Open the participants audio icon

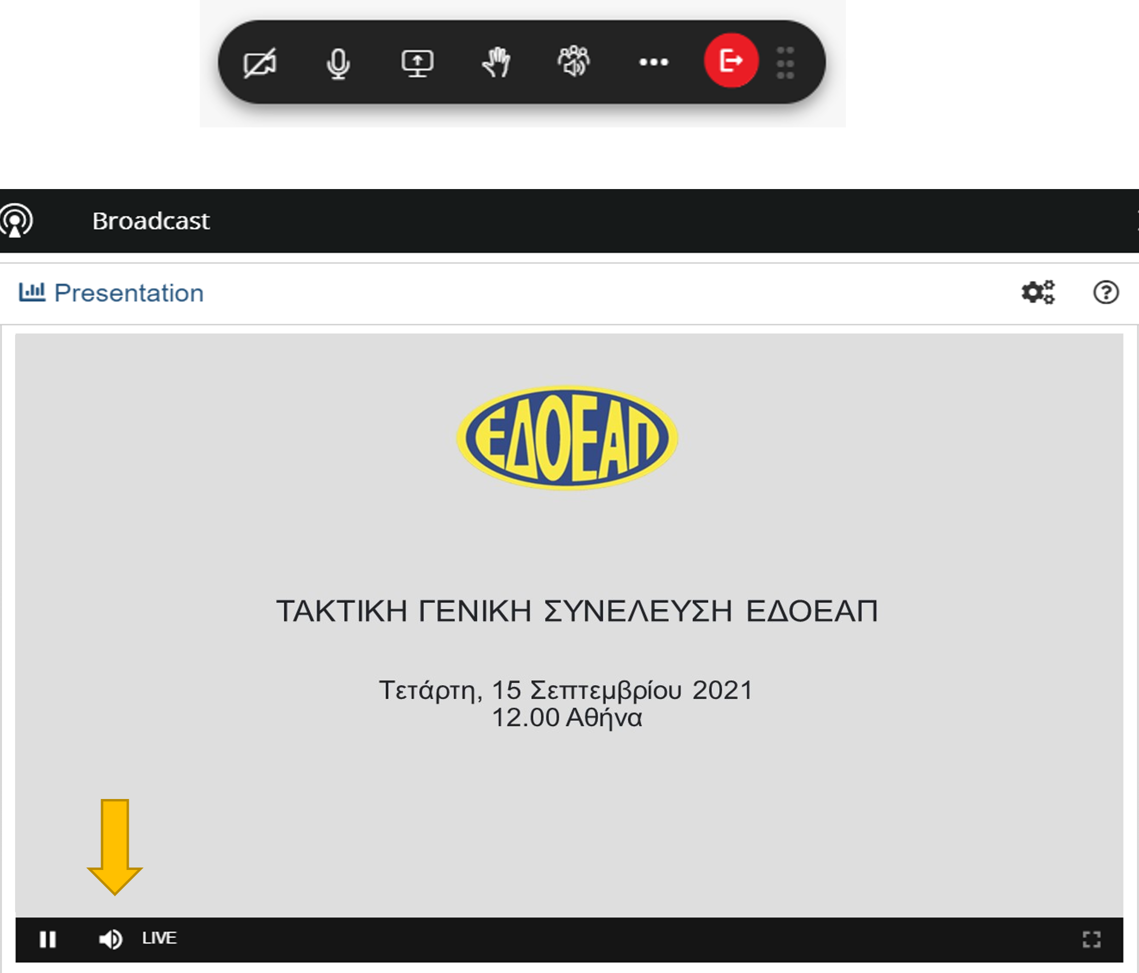click(x=574, y=61)
